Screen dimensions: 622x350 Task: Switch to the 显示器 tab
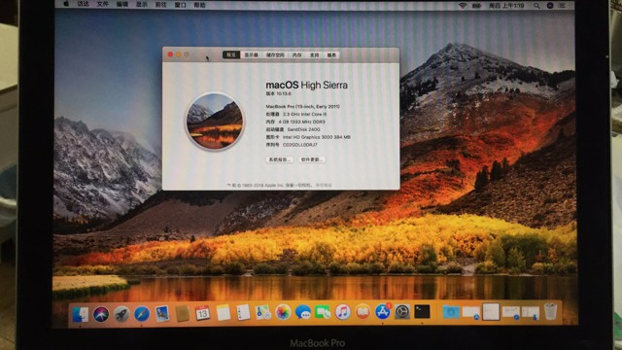pyautogui.click(x=251, y=54)
